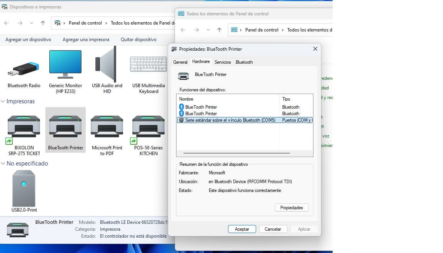Go forward in Dispositivos e impresoras window

pyautogui.click(x=20, y=23)
